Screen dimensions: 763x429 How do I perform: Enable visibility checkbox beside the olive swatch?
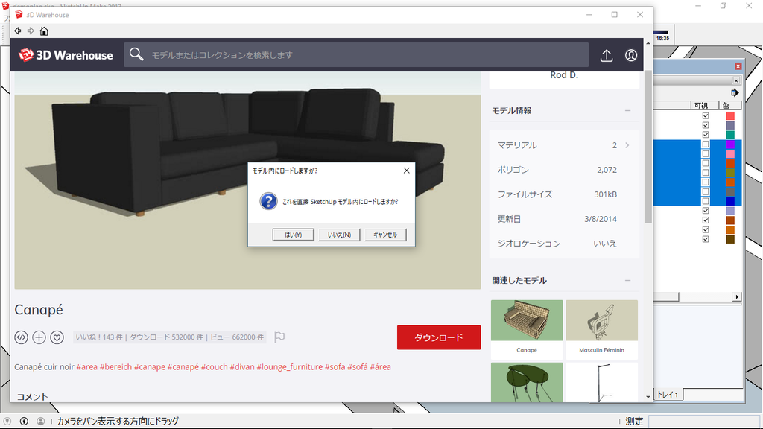tap(706, 173)
